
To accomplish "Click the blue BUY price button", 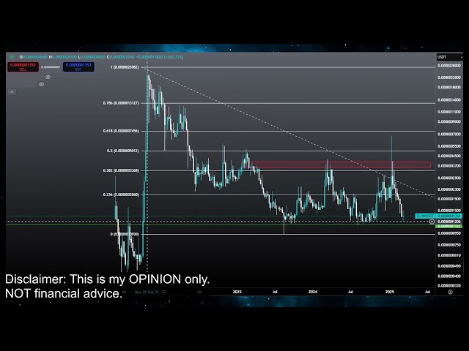I will click(x=78, y=67).
